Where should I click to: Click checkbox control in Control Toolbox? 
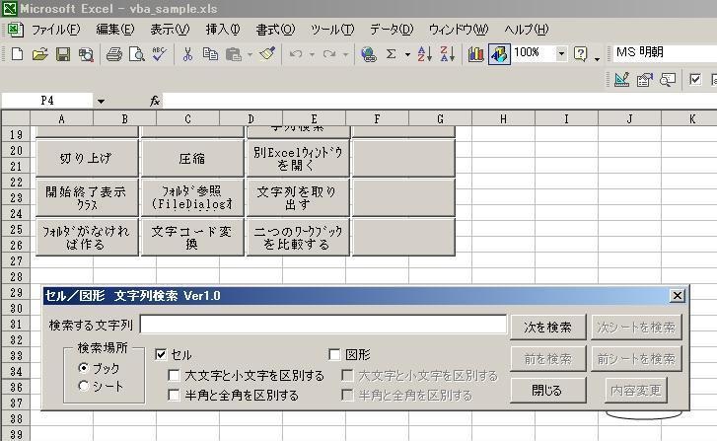695,80
